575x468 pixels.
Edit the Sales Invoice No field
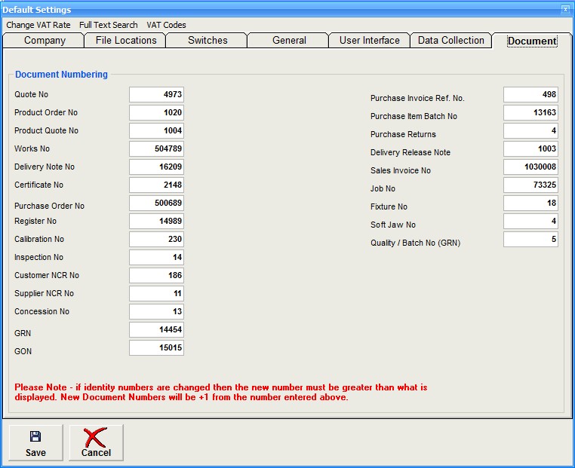[x=530, y=167]
